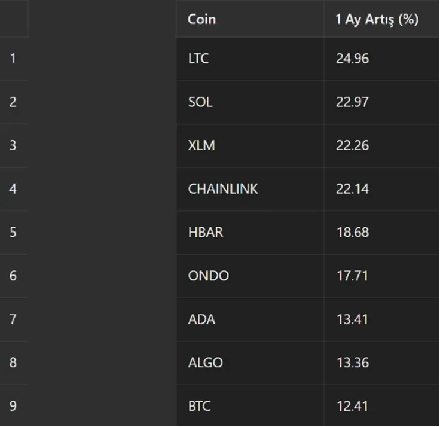Select row number 1 index cell
The image size is (440, 427).
point(14,59)
